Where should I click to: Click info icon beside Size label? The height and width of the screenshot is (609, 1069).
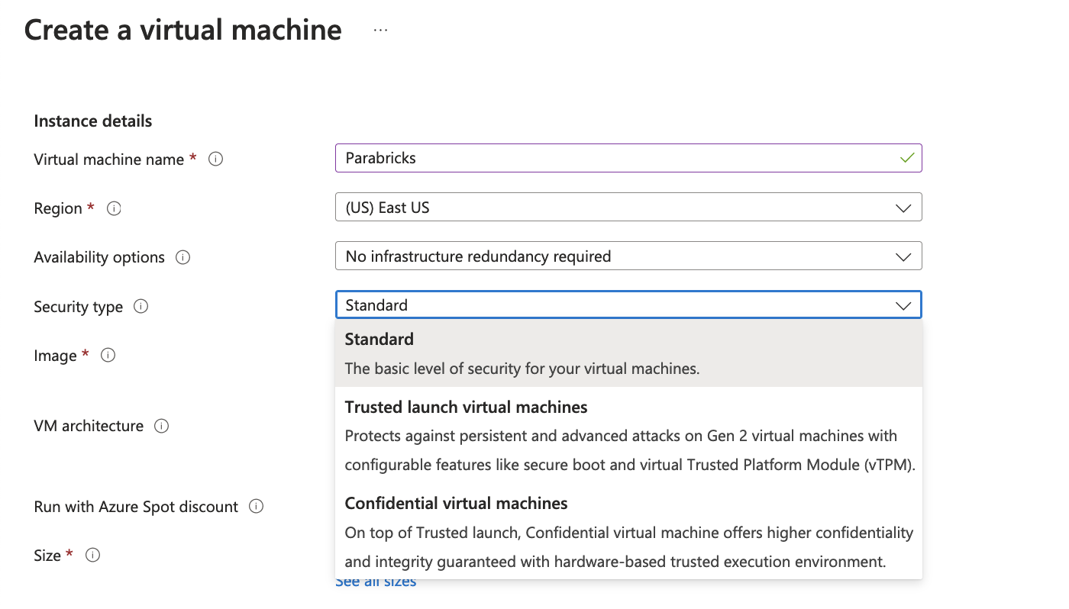[92, 555]
